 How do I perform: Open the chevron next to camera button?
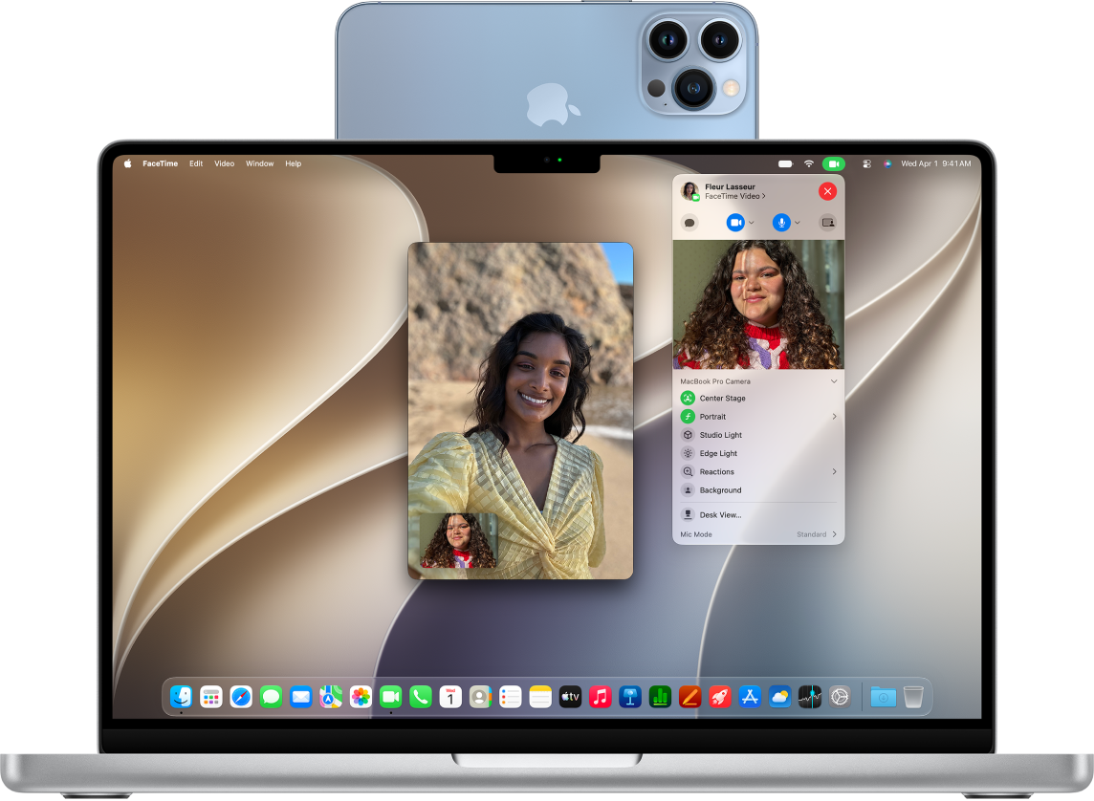(x=752, y=223)
